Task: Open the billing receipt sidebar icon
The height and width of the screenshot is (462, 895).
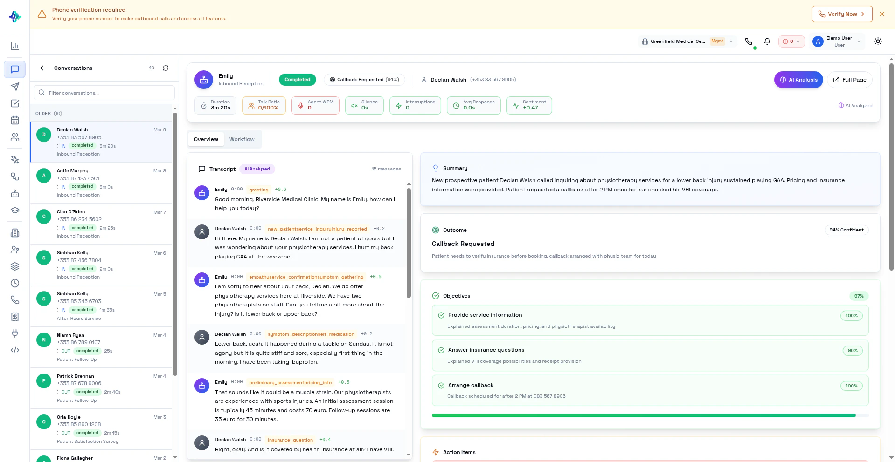Action: (x=15, y=317)
